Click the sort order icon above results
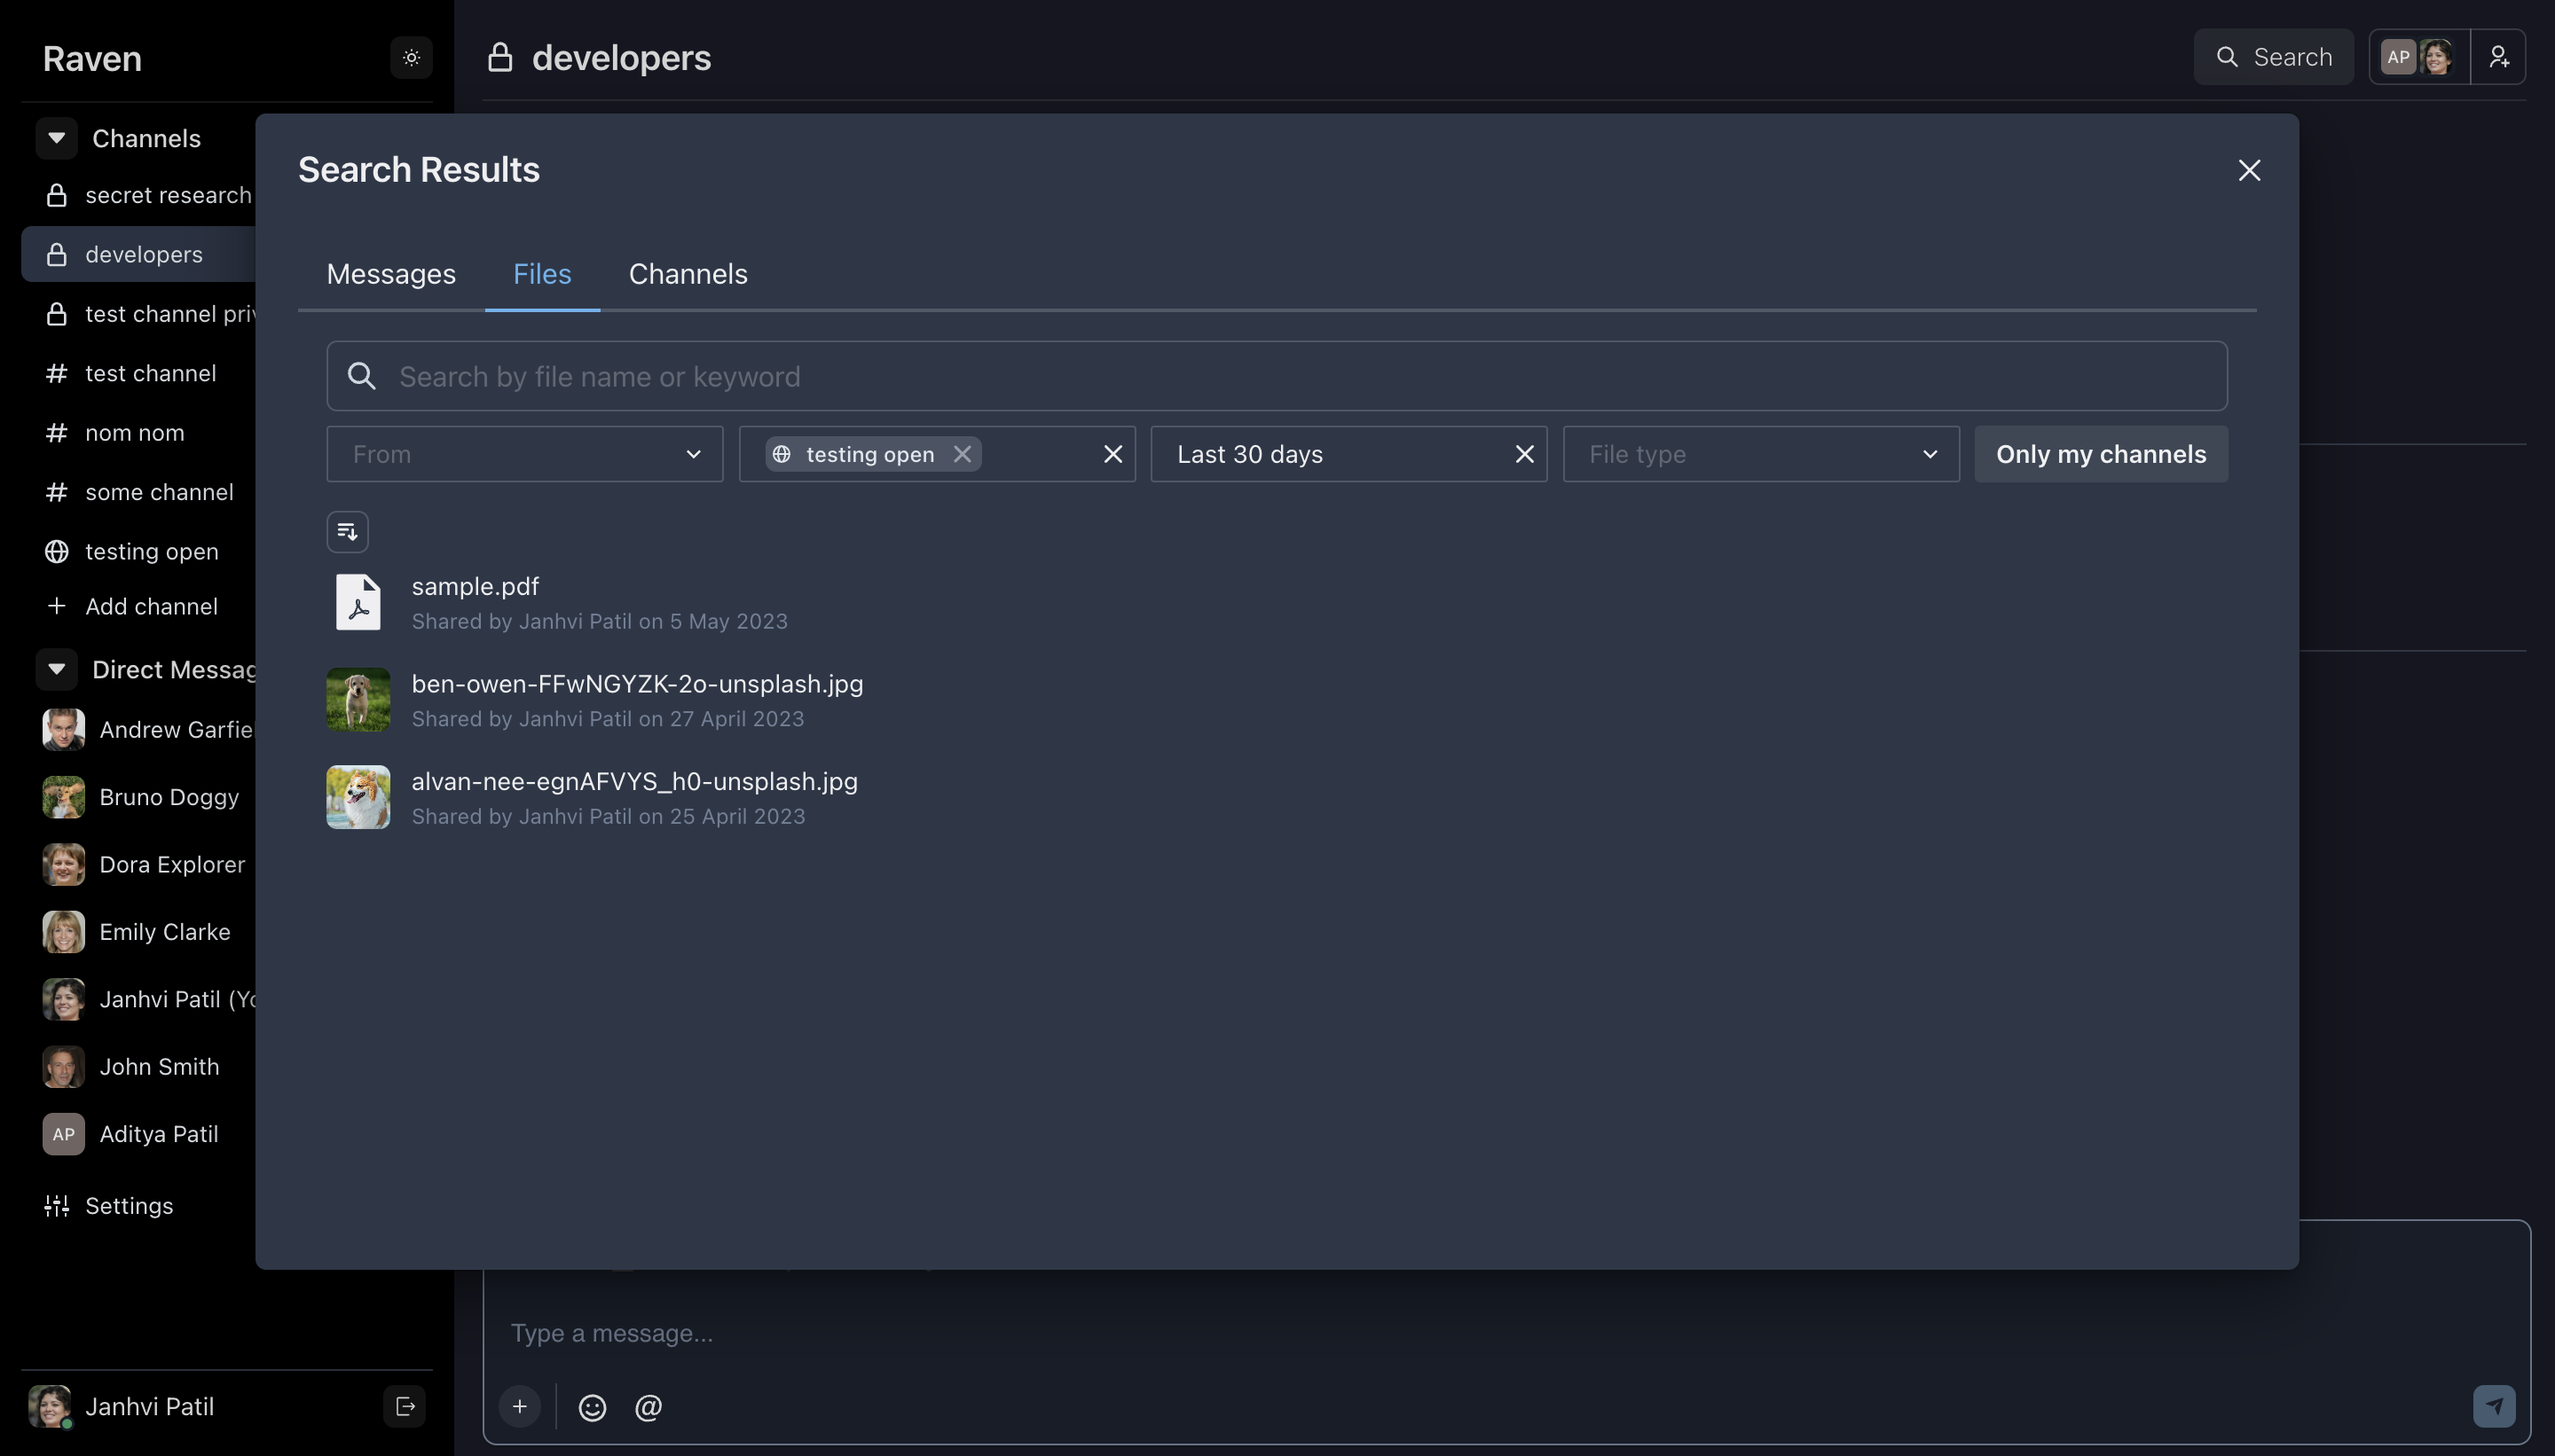 click(347, 532)
